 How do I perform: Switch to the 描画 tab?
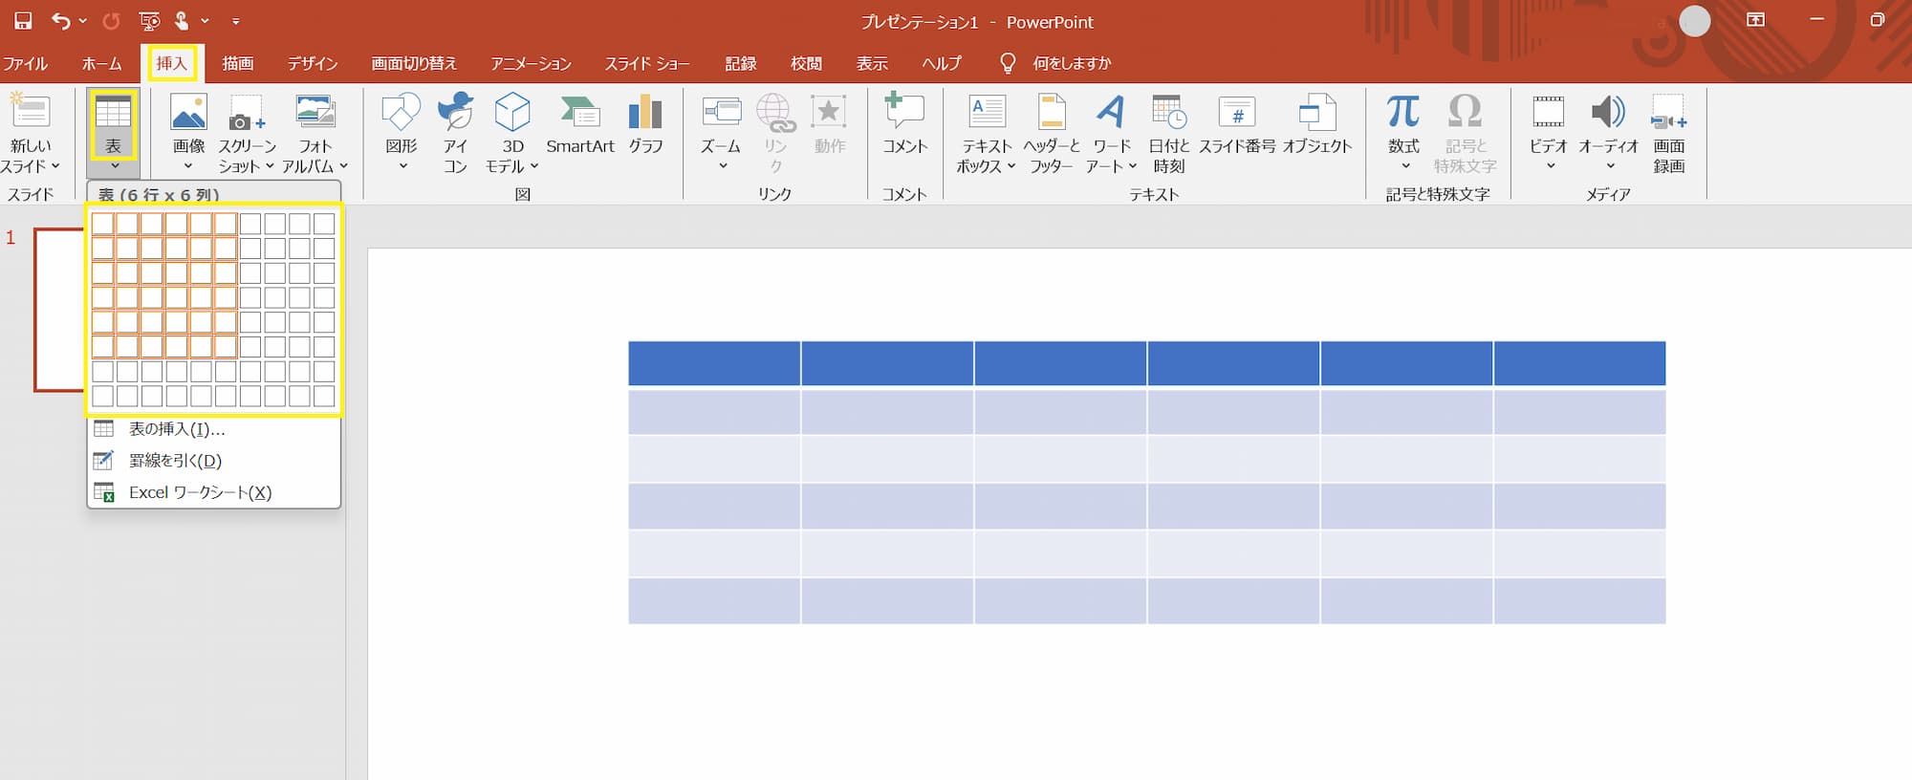click(x=238, y=63)
